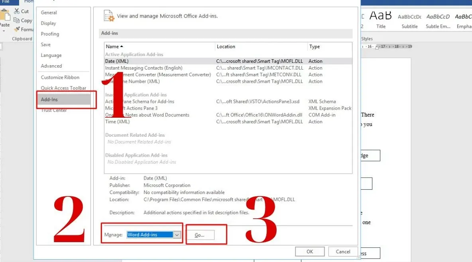Select General in options sidebar
Screen dimensions: 472x262
pyautogui.click(x=49, y=13)
